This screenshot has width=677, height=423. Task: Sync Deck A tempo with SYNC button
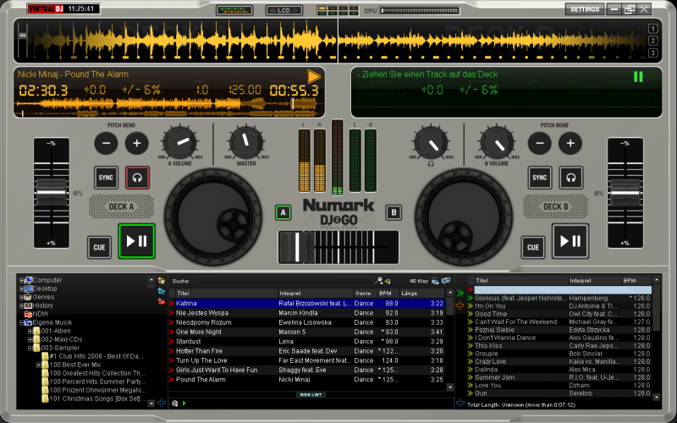click(106, 178)
